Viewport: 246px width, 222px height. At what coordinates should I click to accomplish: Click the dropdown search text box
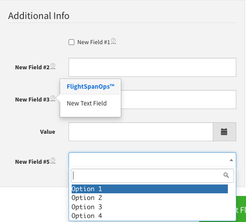152,176
